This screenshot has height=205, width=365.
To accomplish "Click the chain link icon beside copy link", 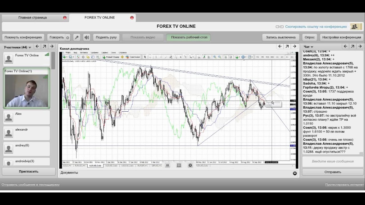I will [x=279, y=26].
